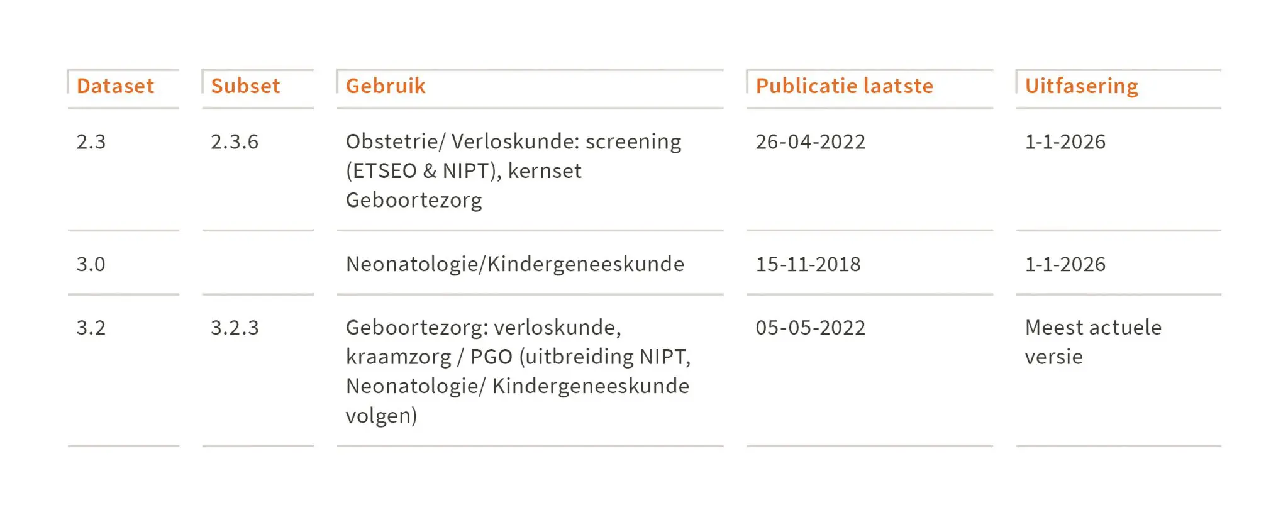Click the Uitfasering column header
Viewport: 1288px width, 527px height.
point(1081,86)
